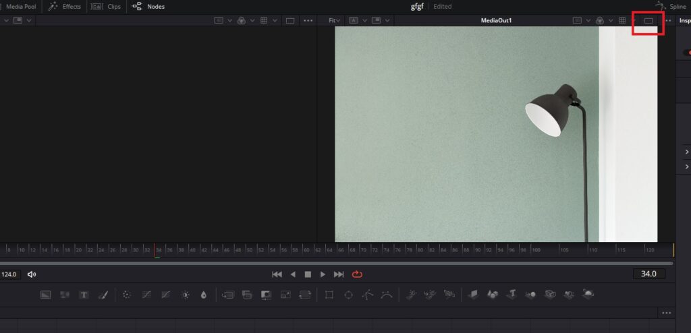
Task: Add a Merge node from toolbar
Action: click(x=227, y=295)
